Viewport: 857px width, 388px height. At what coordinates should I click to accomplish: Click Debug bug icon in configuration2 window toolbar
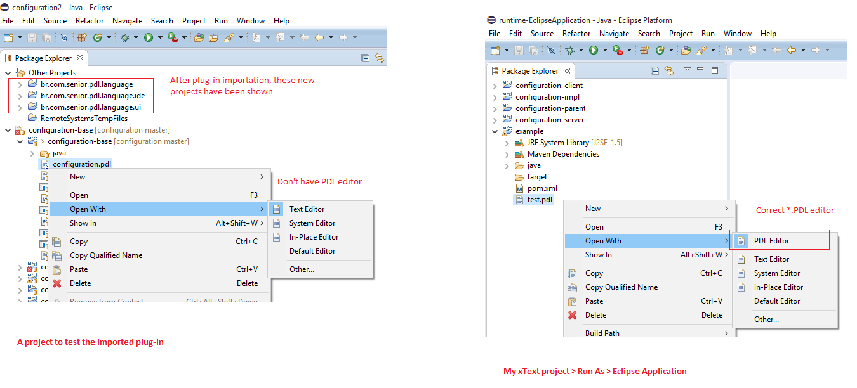(125, 37)
